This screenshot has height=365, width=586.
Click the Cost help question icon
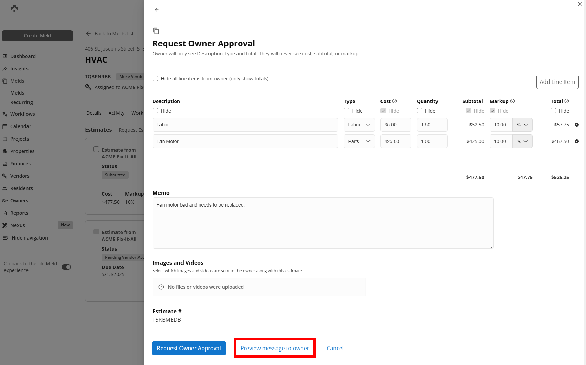point(395,101)
